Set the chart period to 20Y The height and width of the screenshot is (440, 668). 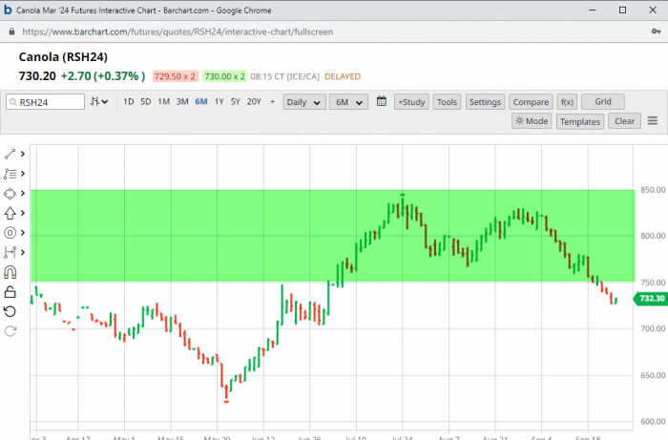(254, 102)
